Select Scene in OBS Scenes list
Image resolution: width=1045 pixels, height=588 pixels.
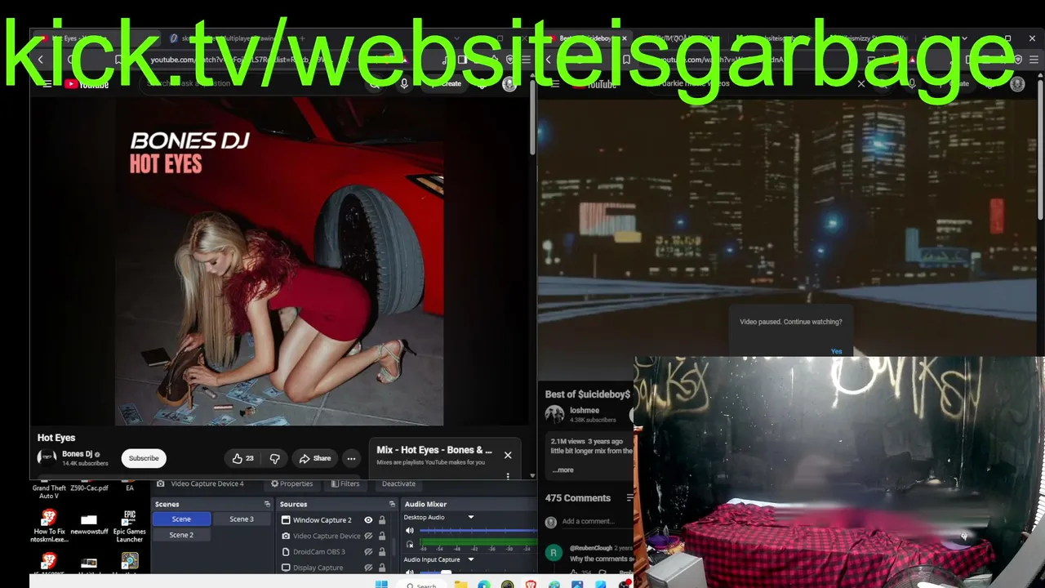tap(181, 519)
